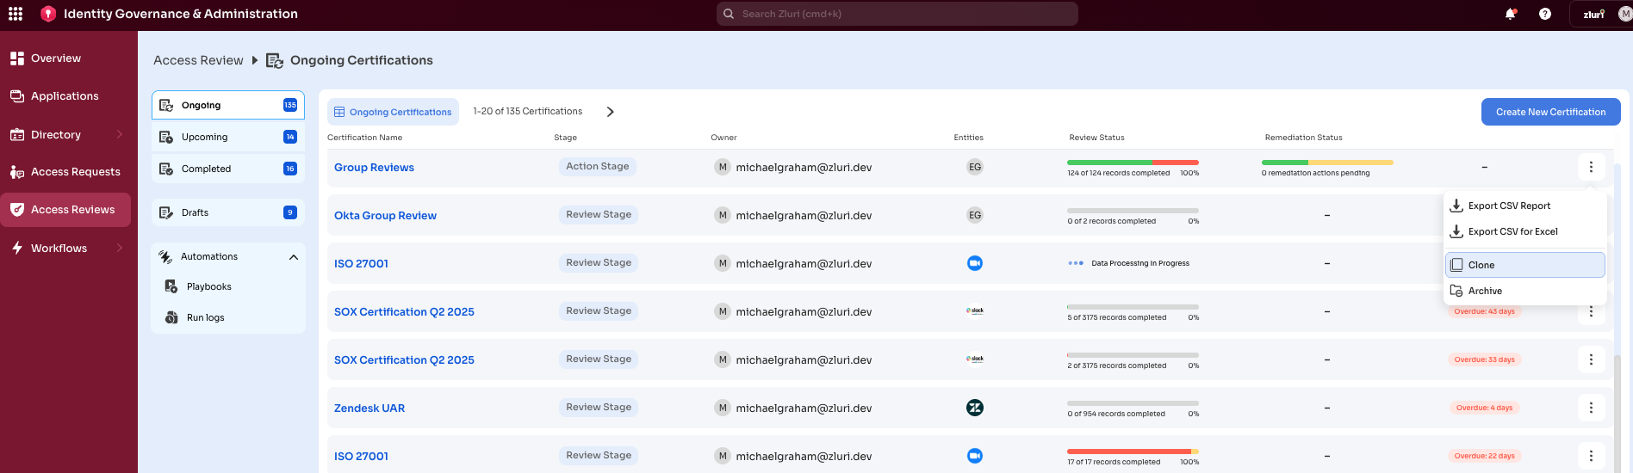Click the Review Status column header
Viewport: 1633px width, 473px height.
(1096, 138)
